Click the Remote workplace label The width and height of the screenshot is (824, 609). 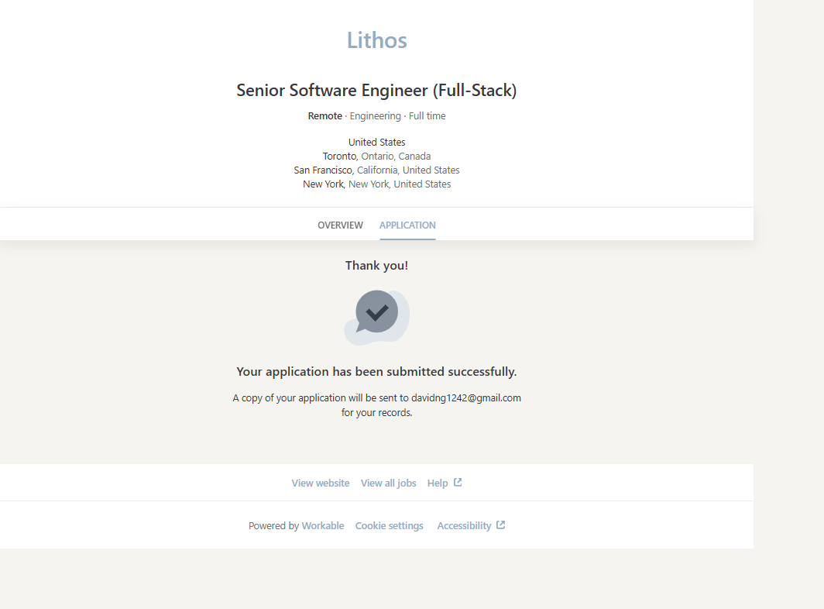point(325,116)
